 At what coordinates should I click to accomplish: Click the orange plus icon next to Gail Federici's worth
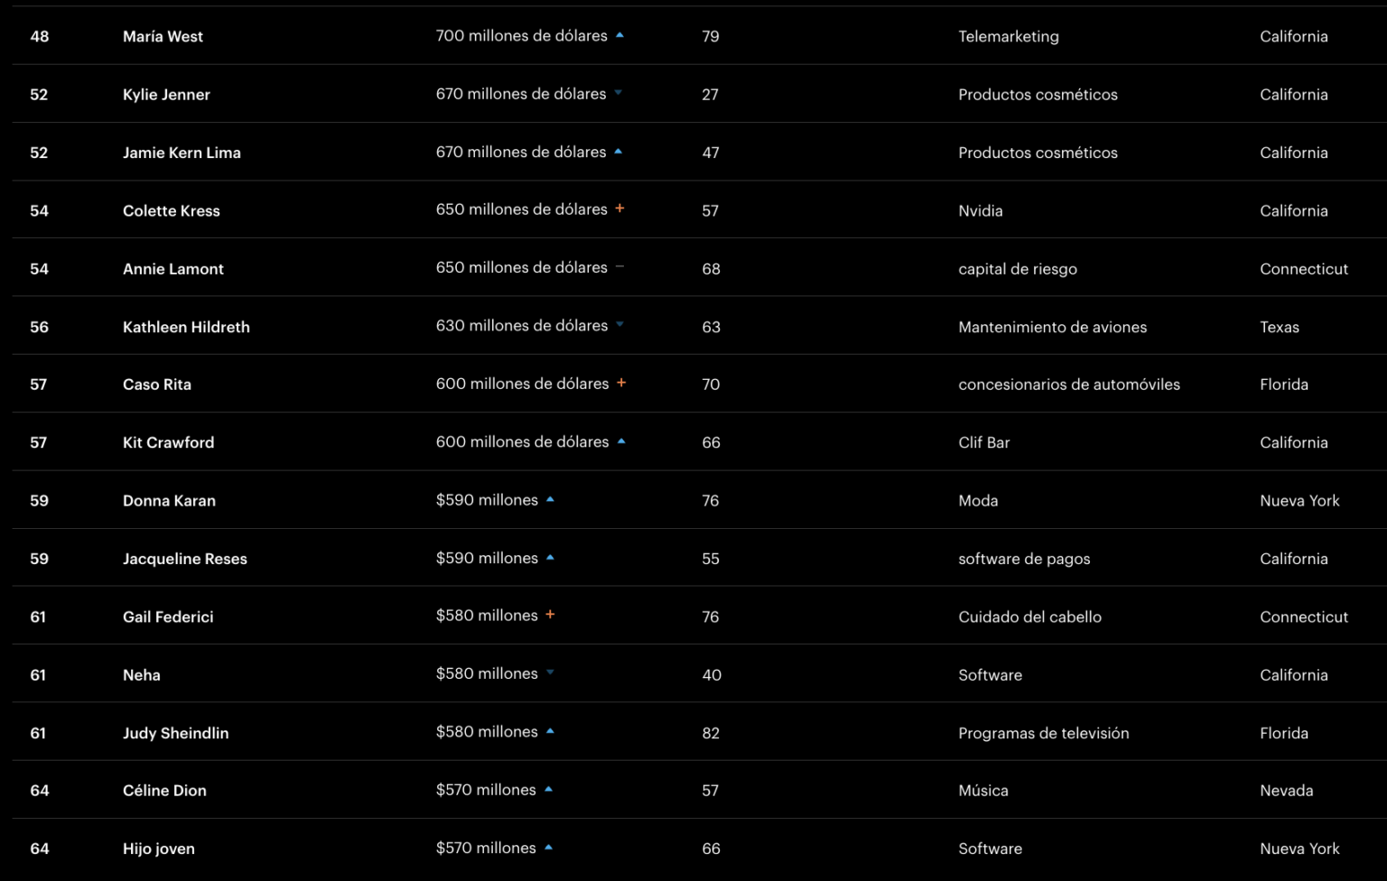550,615
